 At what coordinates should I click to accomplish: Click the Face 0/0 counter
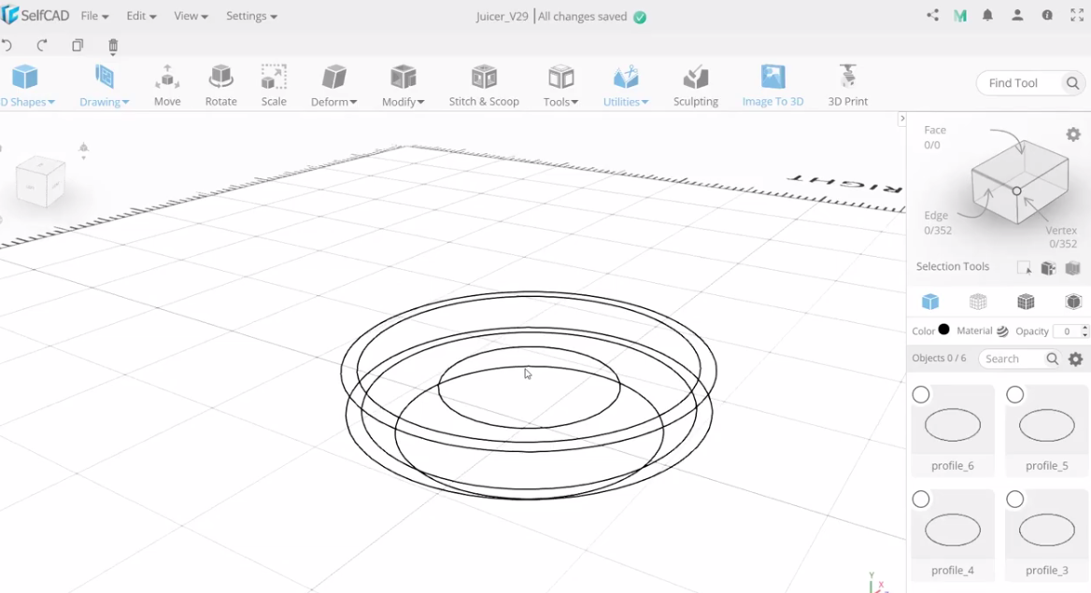(x=934, y=137)
